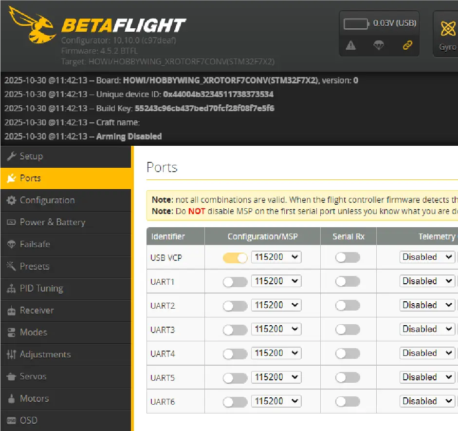Switch to the PID Tuning tab
The width and height of the screenshot is (458, 431).
41,289
